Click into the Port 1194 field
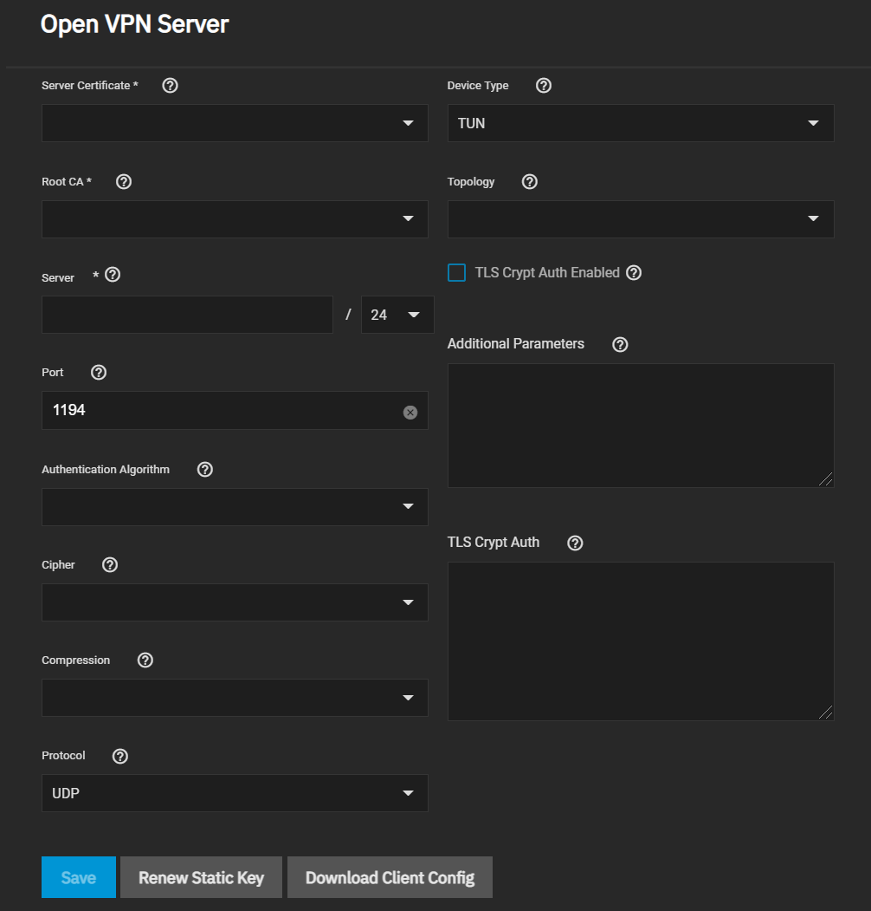The image size is (871, 911). [235, 411]
